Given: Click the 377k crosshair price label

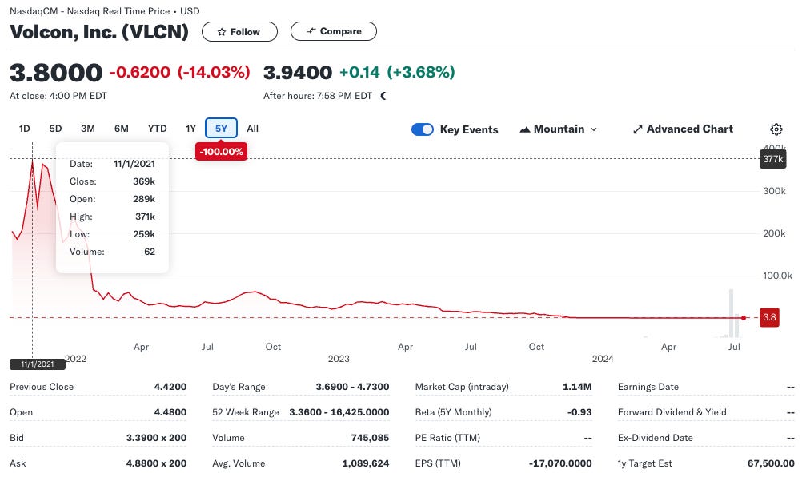Looking at the screenshot, I should point(772,159).
